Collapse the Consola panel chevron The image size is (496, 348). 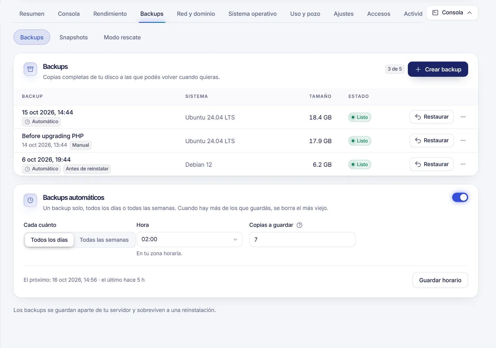pyautogui.click(x=469, y=13)
